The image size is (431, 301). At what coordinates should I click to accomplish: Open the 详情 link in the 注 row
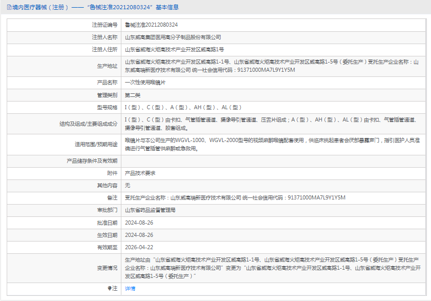[130, 288]
